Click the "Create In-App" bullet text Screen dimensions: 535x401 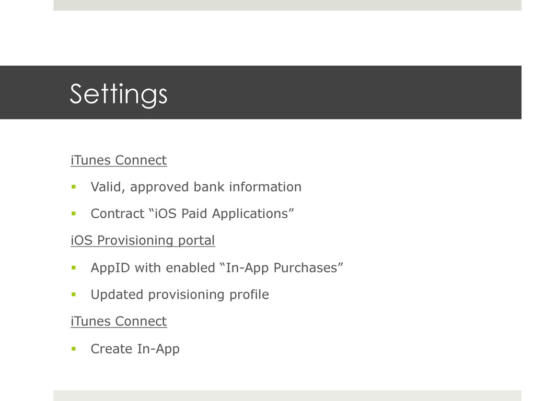(x=135, y=349)
